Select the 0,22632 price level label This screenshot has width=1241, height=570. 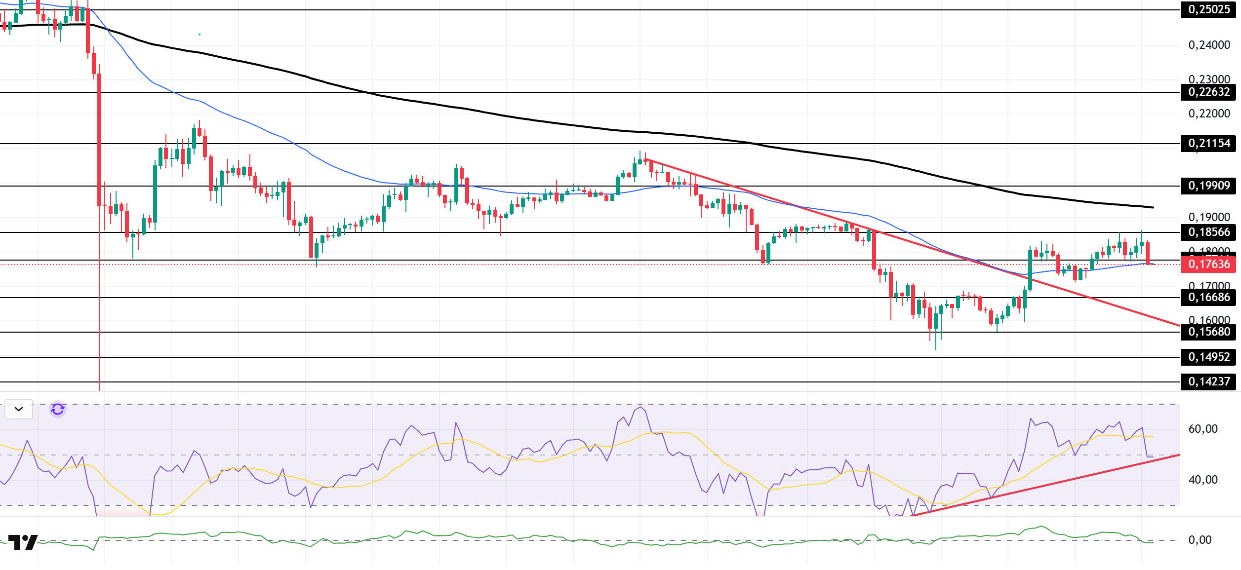point(1208,92)
